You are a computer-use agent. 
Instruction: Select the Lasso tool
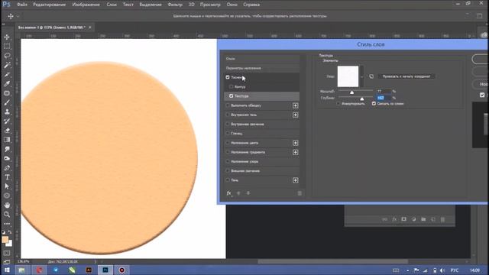[x=7, y=56]
